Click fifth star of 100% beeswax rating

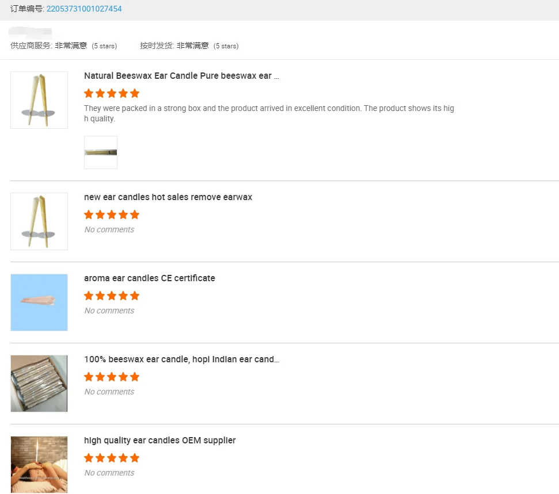click(x=135, y=377)
